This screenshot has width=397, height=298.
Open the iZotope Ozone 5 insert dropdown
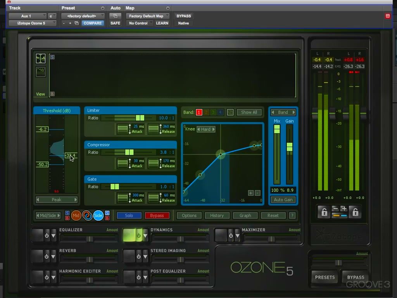coord(33,23)
